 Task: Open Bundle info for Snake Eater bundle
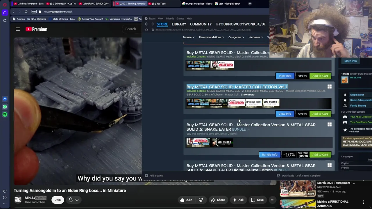click(x=270, y=154)
